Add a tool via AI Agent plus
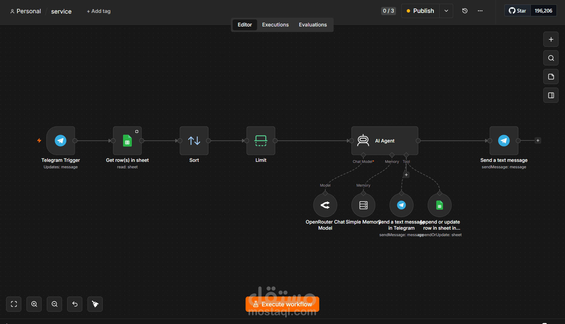The image size is (565, 324). tap(406, 175)
